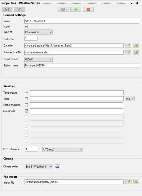Browse for the Import file
This screenshot has height=196, width=142.
click(136, 182)
